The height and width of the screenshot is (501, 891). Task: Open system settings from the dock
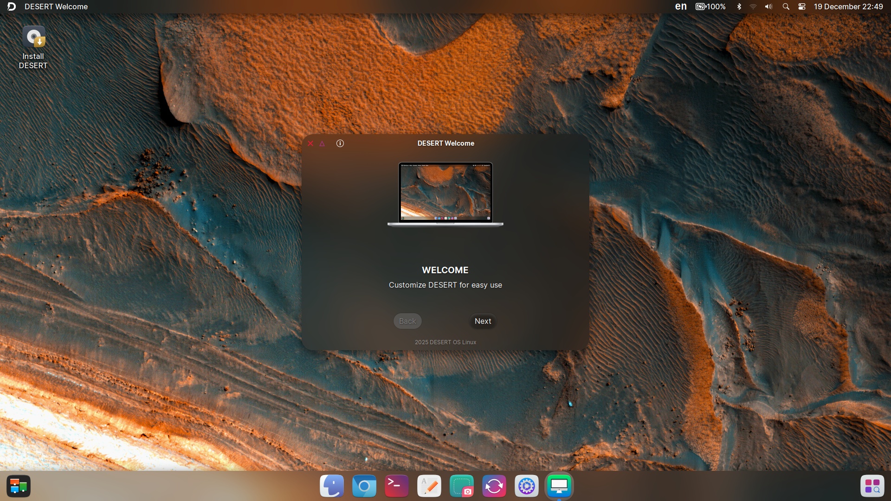click(527, 486)
